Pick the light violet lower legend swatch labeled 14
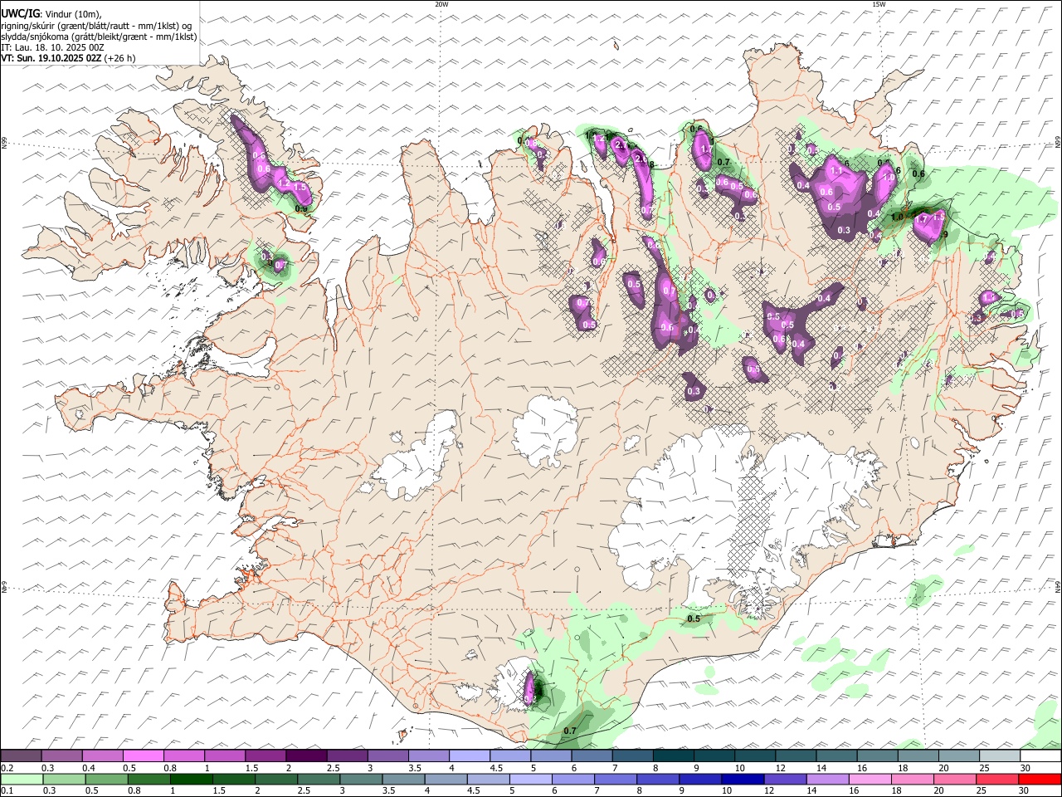The height and width of the screenshot is (797, 1062). 828,779
